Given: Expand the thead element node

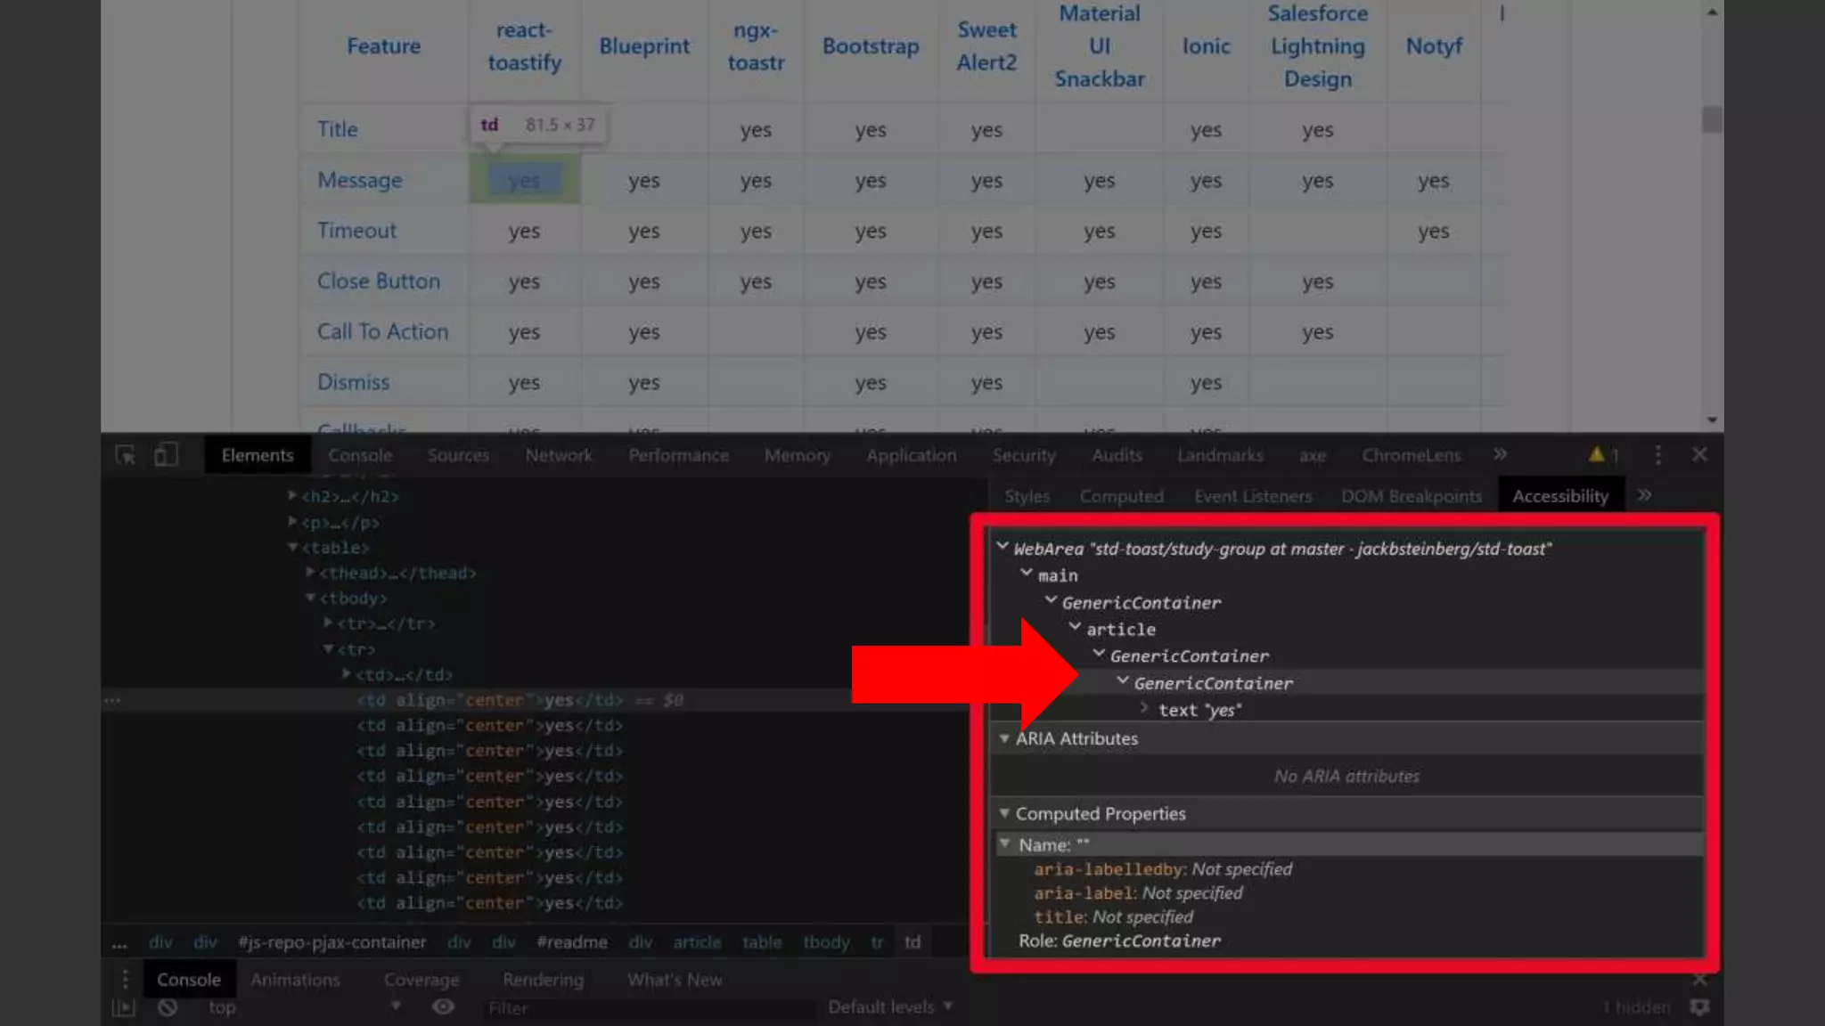Looking at the screenshot, I should [x=310, y=572].
